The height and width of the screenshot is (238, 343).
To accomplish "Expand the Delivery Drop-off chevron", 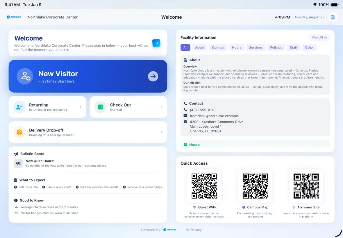I will pos(162,132).
